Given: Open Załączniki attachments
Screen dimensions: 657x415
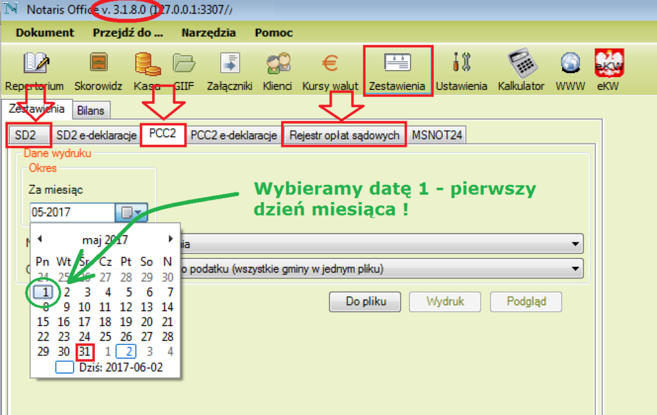Looking at the screenshot, I should (230, 71).
